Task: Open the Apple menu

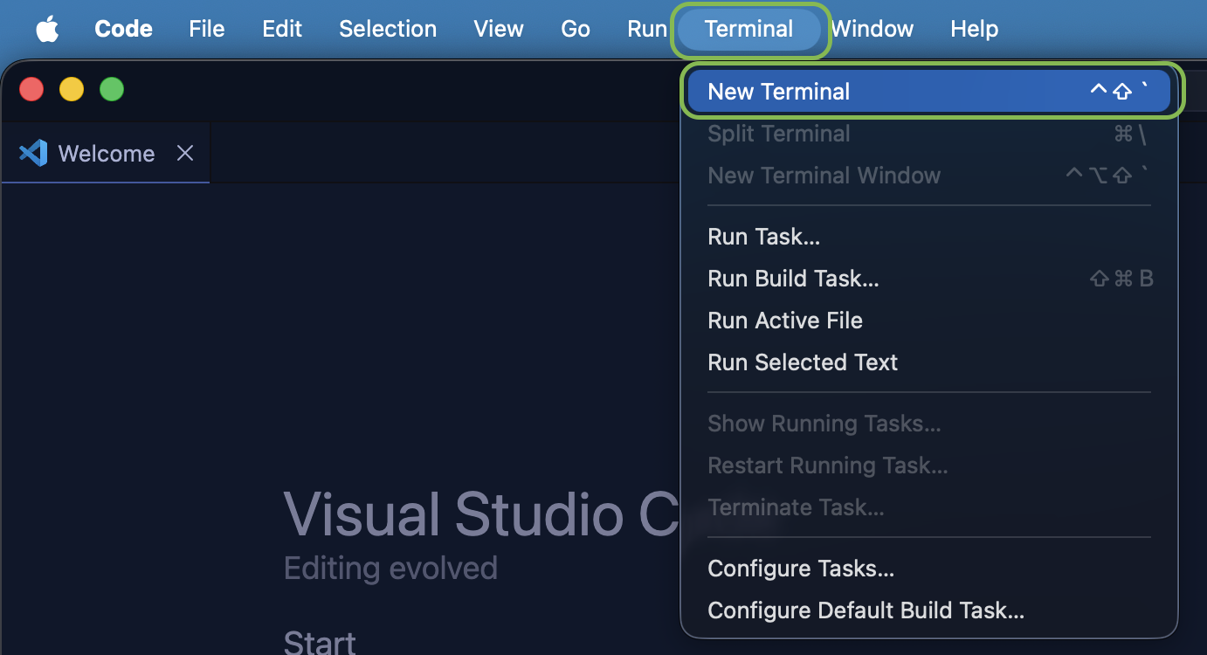Action: pyautogui.click(x=47, y=29)
